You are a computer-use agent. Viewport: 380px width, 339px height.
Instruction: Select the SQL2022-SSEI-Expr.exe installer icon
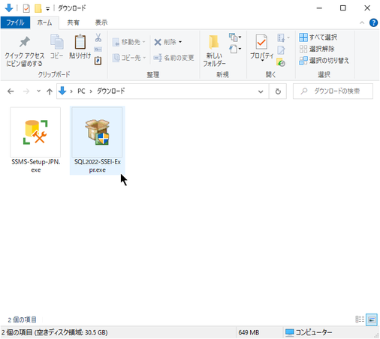pos(97,132)
